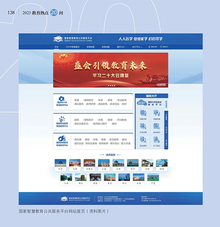The image size is (220, 227).
Task: Switch to the 就业服务 vertical side tab
Action: click(166, 105)
